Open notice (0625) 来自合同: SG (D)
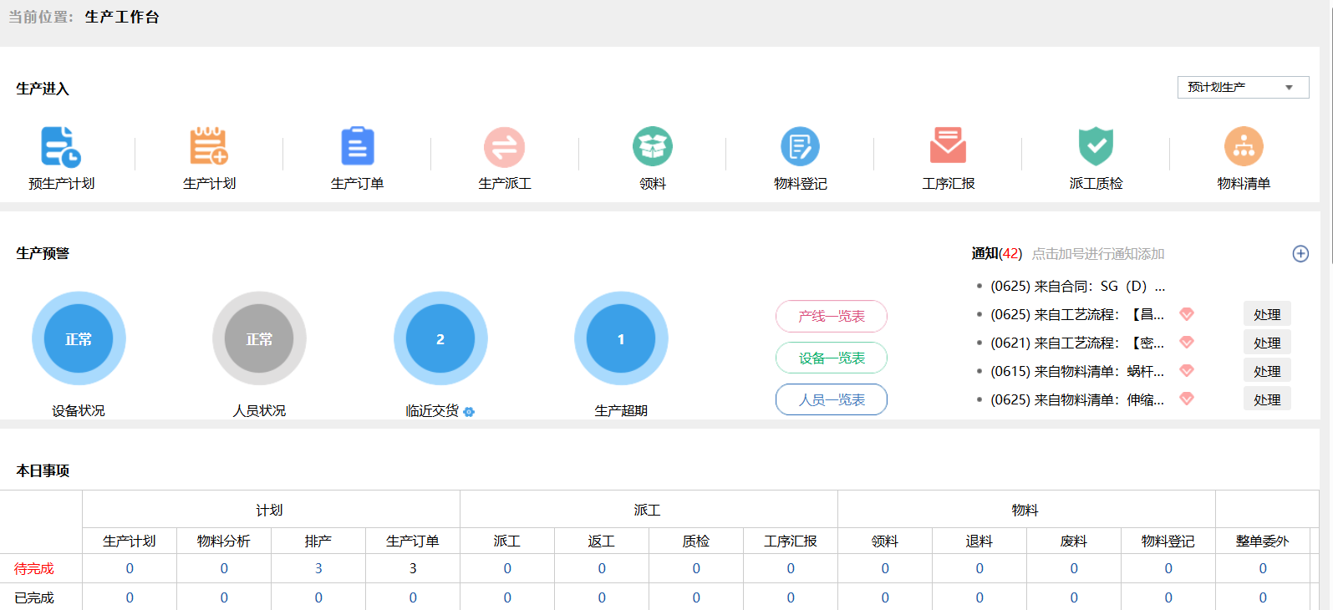 (1077, 286)
